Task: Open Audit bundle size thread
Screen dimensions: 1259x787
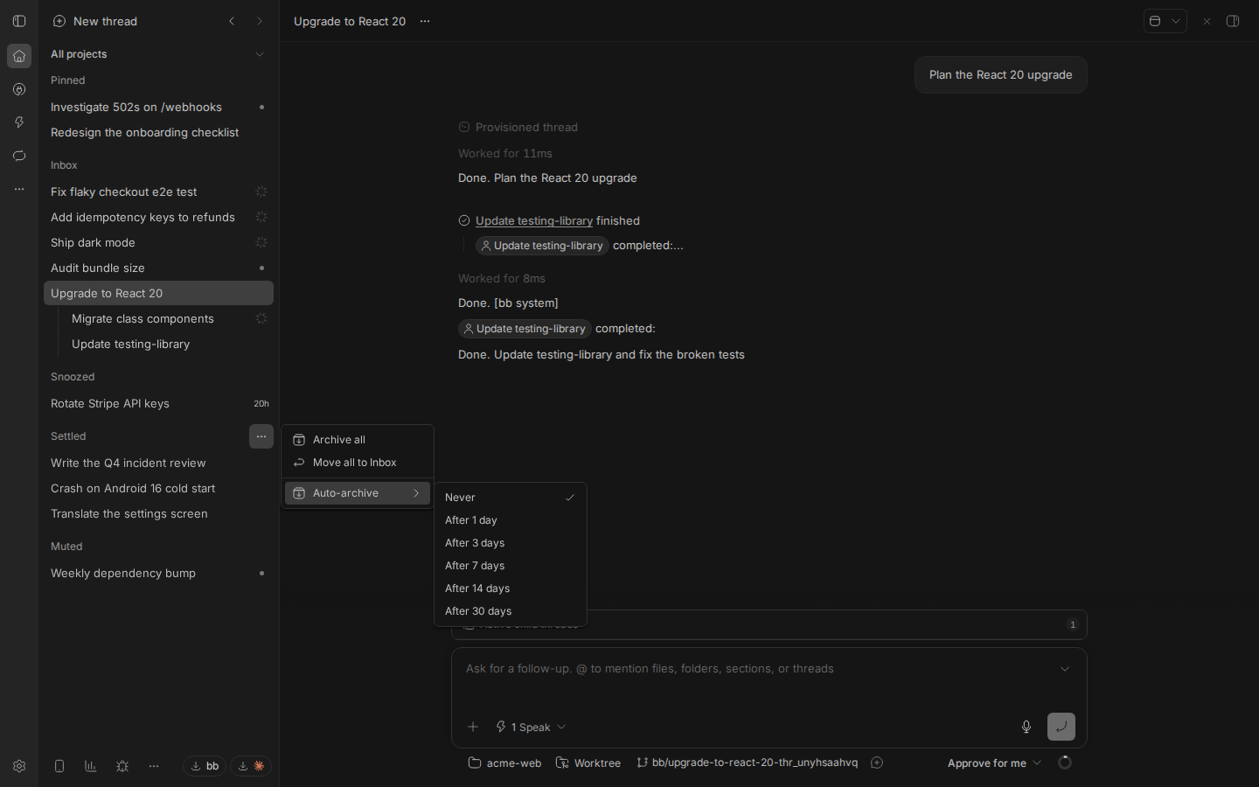Action: [x=158, y=268]
